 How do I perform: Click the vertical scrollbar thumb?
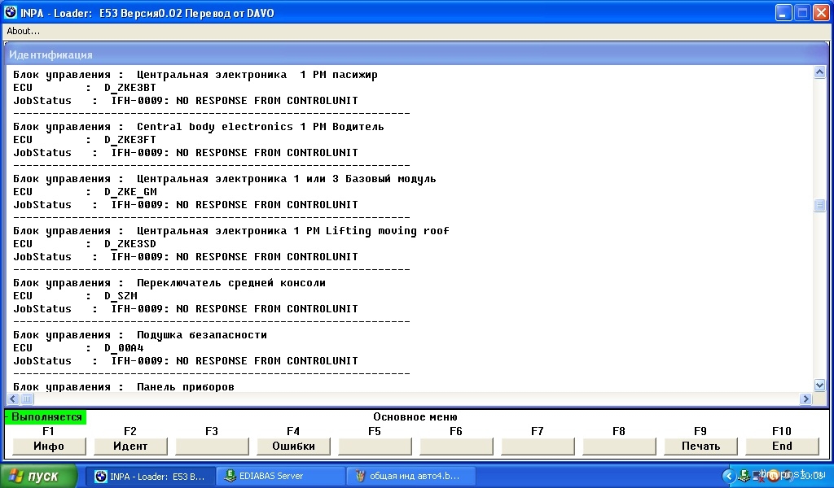819,206
